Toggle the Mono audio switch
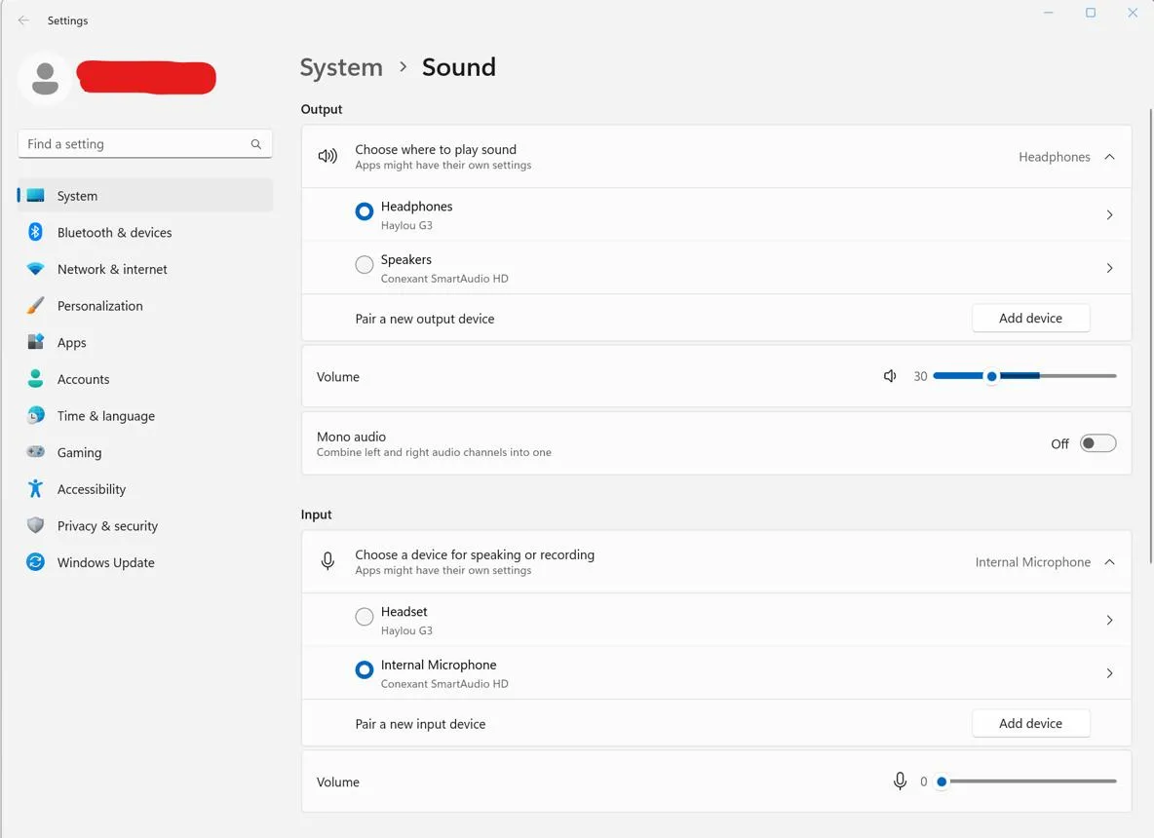This screenshot has height=838, width=1154. tap(1097, 443)
